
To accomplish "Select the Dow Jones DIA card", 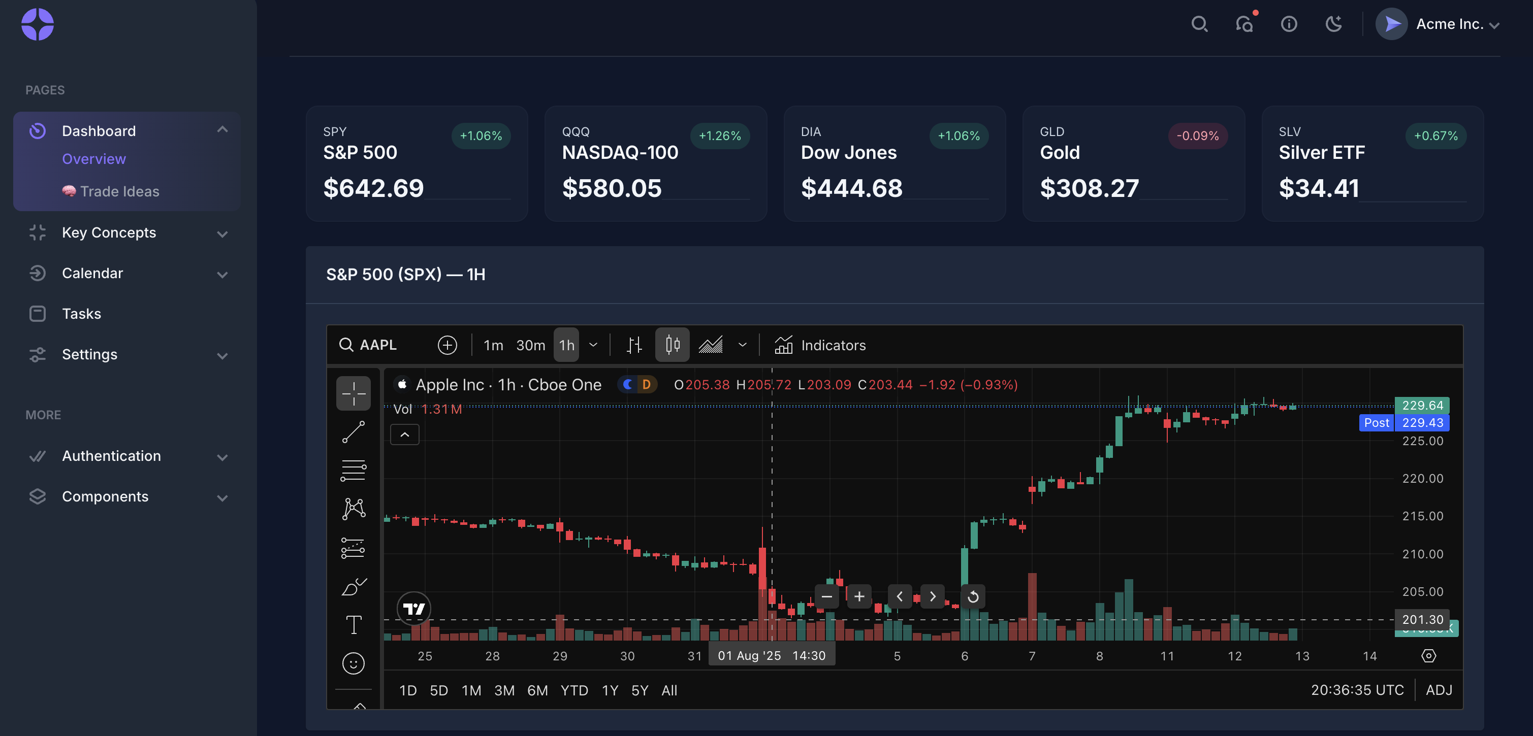I will click(x=895, y=163).
